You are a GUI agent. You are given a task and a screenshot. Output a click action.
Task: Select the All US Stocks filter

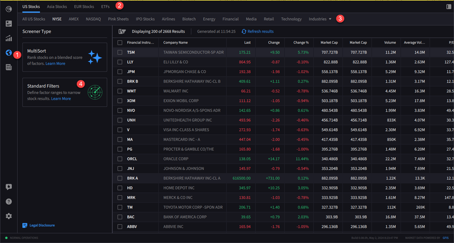(x=34, y=19)
